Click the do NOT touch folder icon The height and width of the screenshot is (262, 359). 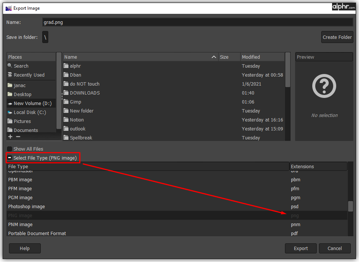66,84
